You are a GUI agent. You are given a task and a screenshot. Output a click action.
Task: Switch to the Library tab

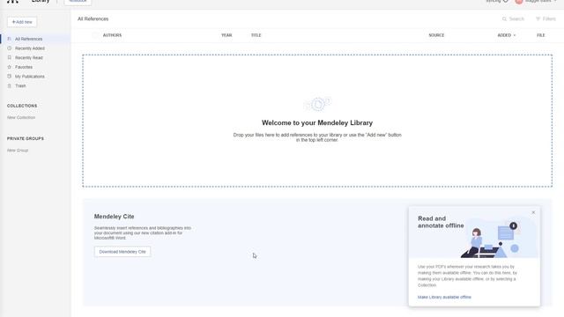pos(41,1)
